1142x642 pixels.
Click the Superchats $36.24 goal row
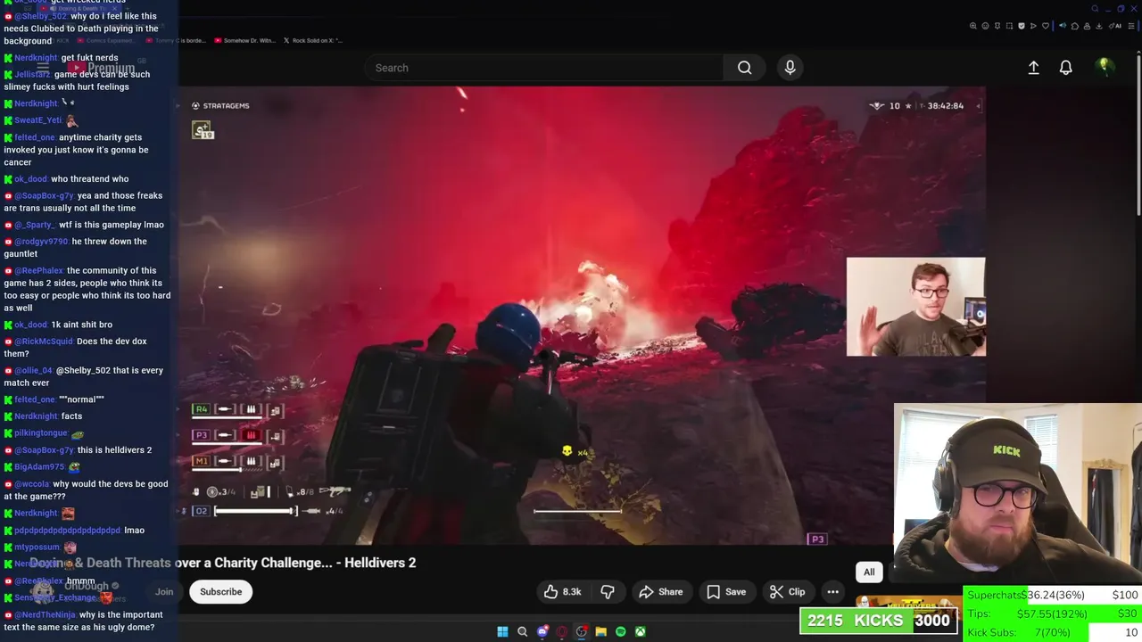[1053, 595]
